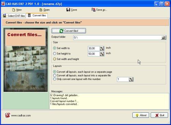Click the CAD-KAS logo icon

coord(8,115)
